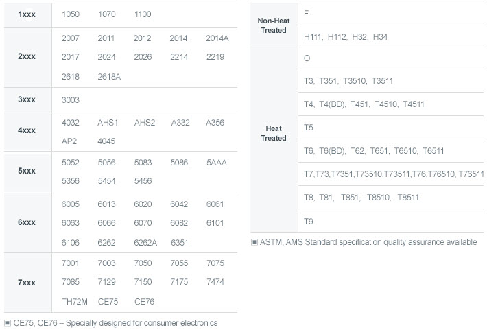This screenshot has height=332, width=487.
Task: Click the note icon beside the ASTM, AMS footnote
Action: pyautogui.click(x=254, y=242)
